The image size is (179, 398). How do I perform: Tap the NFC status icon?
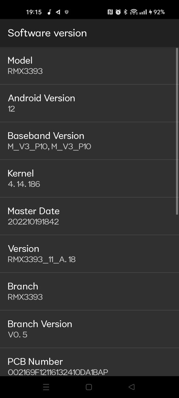(110, 12)
